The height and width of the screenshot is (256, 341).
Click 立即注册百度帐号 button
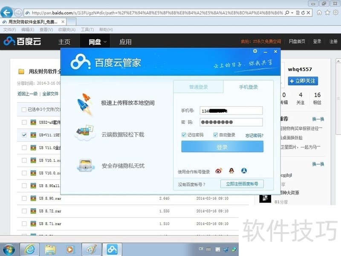click(x=242, y=184)
